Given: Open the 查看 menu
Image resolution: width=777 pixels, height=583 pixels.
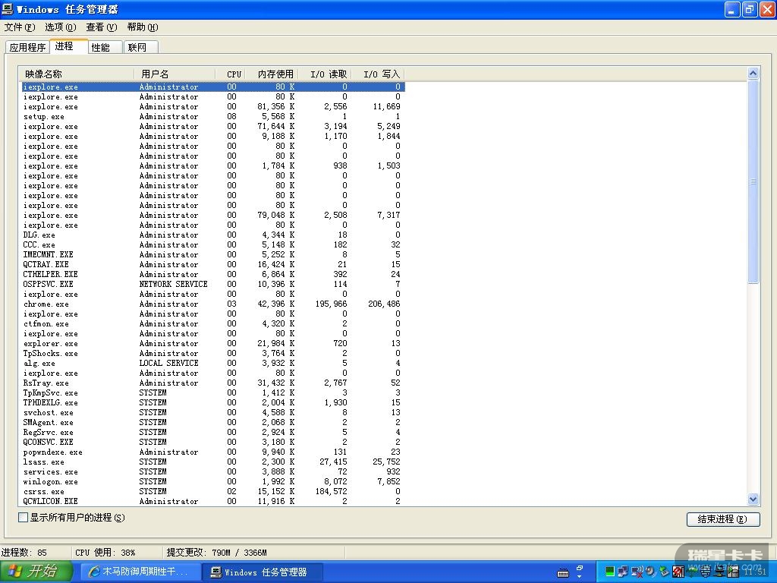Looking at the screenshot, I should tap(102, 27).
